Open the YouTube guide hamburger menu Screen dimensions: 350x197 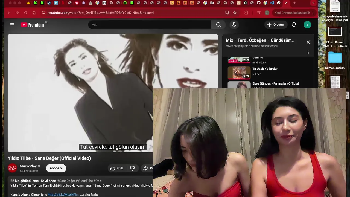[12, 25]
